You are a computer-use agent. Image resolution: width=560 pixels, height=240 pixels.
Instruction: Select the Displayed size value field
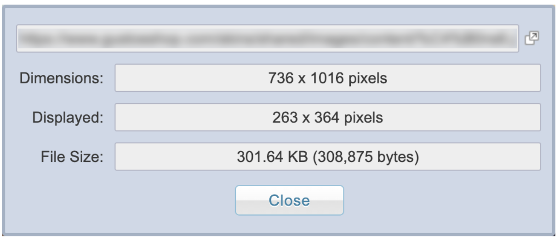327,117
